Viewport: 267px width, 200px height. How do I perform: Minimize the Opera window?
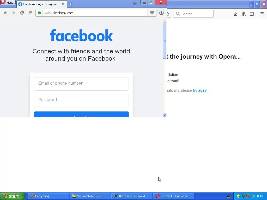144,3
